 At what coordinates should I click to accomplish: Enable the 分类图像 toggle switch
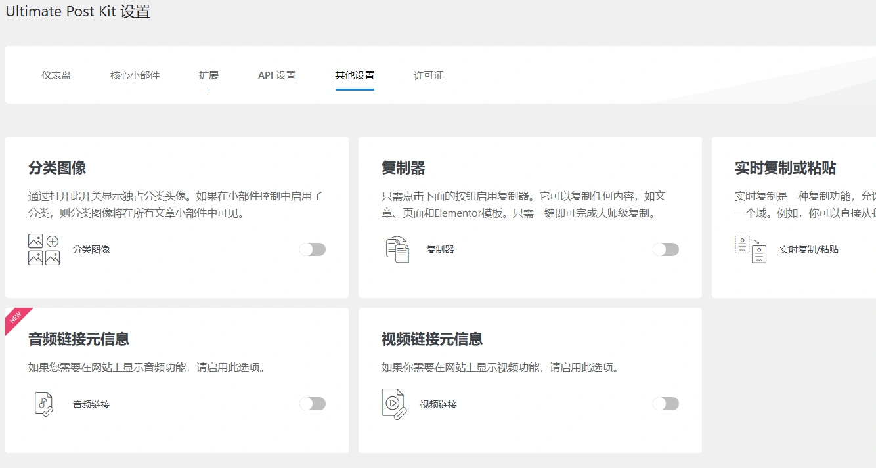pos(313,249)
